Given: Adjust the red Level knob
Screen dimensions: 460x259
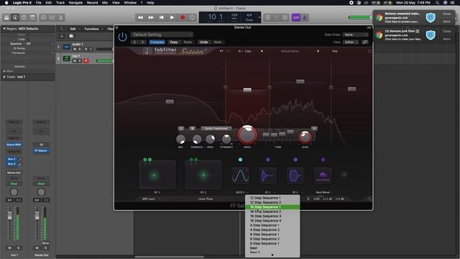Looking at the screenshot, I should 305,137.
